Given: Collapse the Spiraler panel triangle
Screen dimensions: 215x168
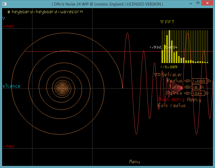Looking at the screenshot, I should pyautogui.click(x=156, y=75).
